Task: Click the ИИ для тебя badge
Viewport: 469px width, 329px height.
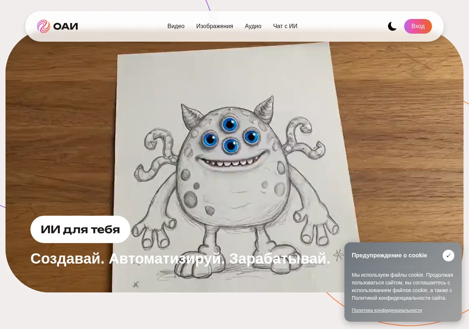Action: (81, 229)
